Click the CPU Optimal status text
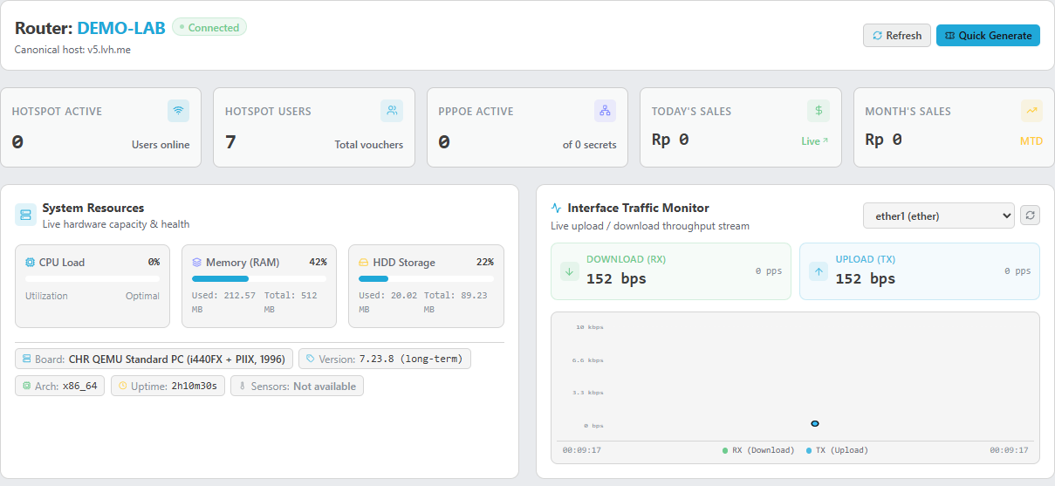Screen dimensions: 1055x486 [142, 296]
